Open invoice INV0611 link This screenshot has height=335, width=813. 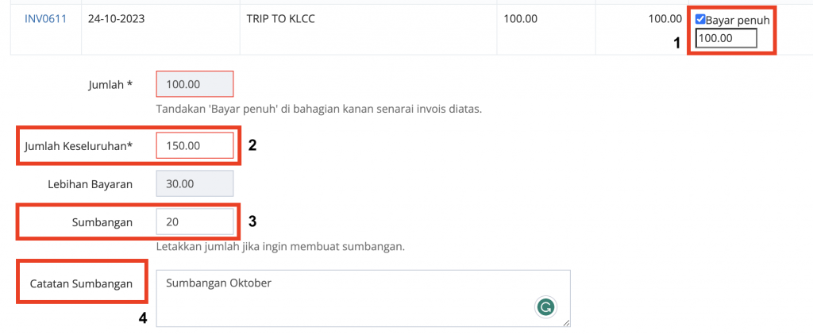click(x=45, y=20)
